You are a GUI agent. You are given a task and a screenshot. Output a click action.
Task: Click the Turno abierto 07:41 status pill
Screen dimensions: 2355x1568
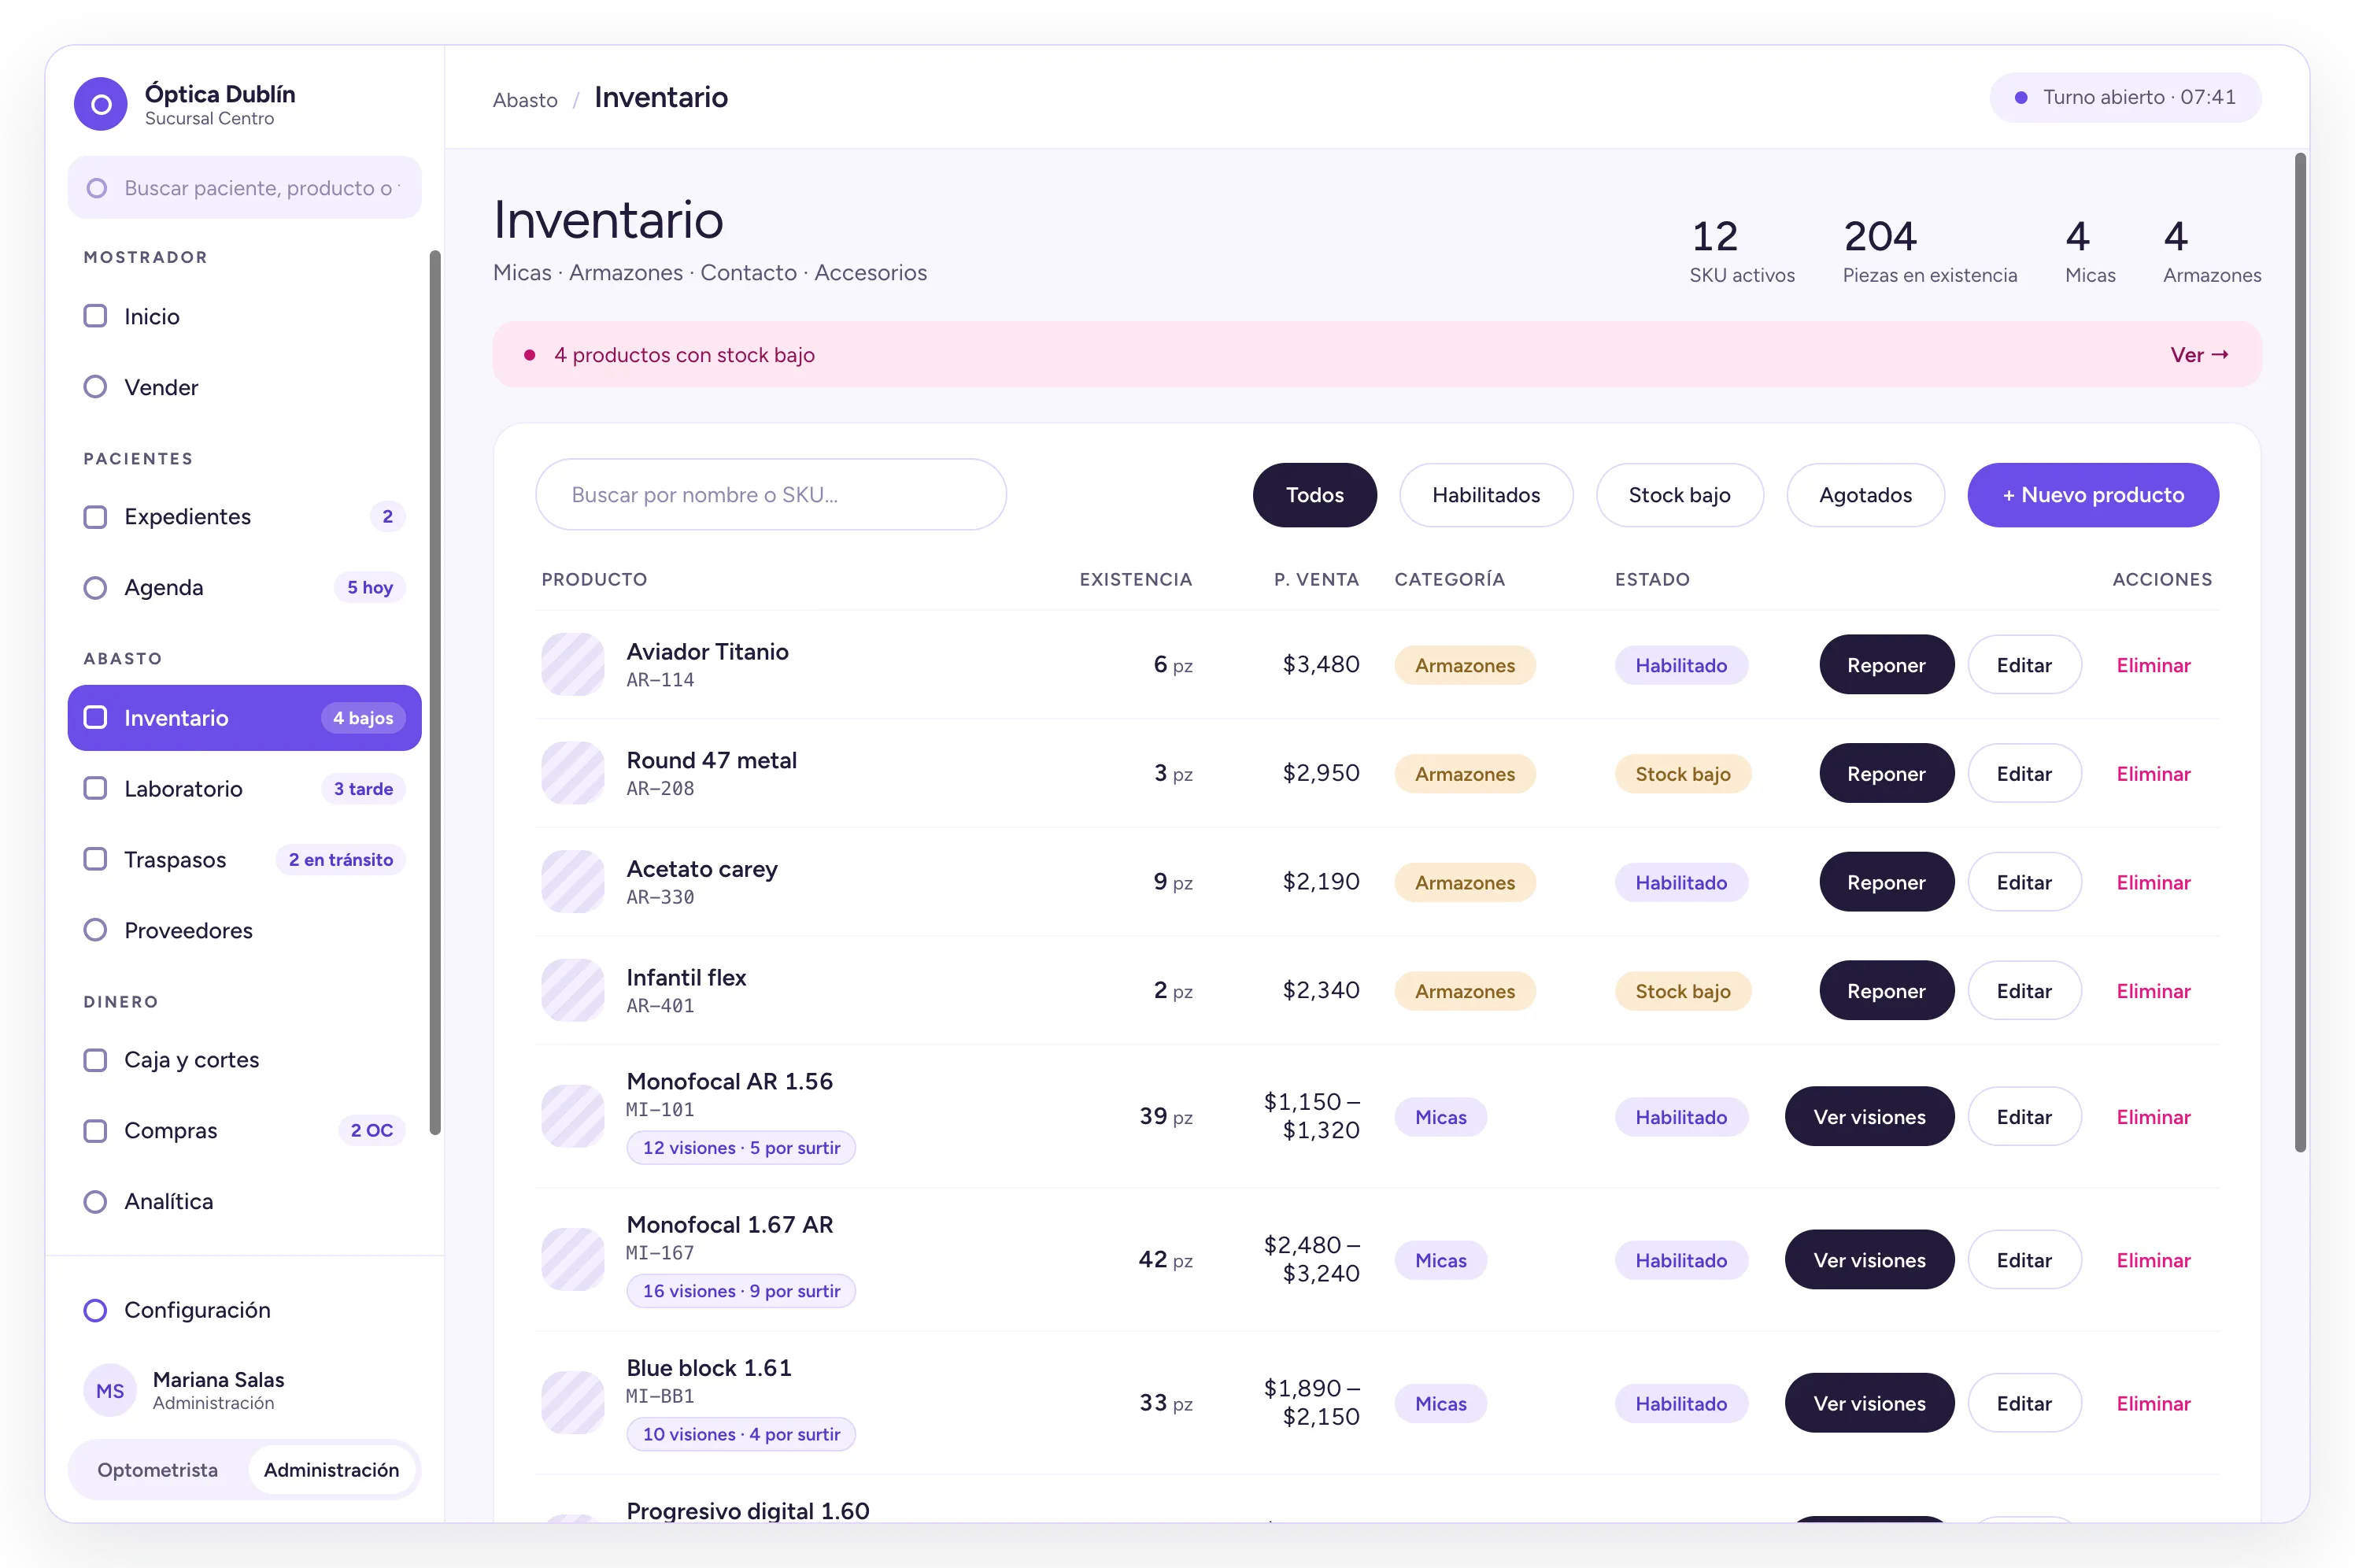(x=2125, y=98)
